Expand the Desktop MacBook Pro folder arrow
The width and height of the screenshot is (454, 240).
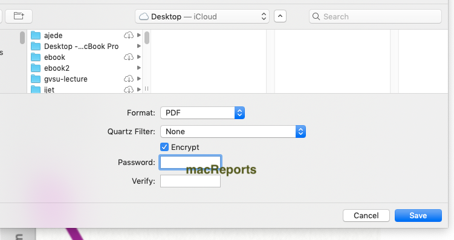(x=139, y=46)
